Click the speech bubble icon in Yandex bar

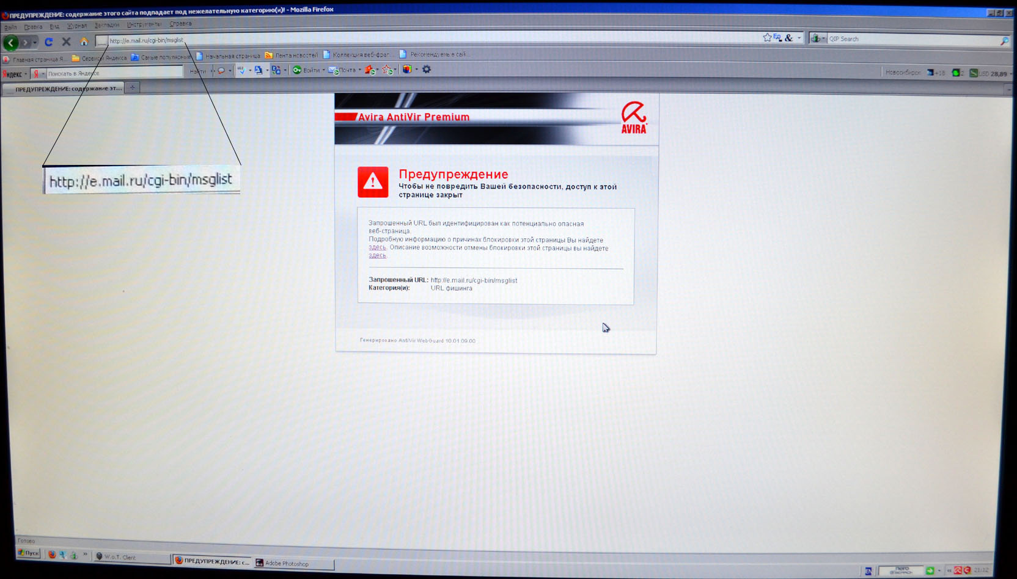(222, 71)
